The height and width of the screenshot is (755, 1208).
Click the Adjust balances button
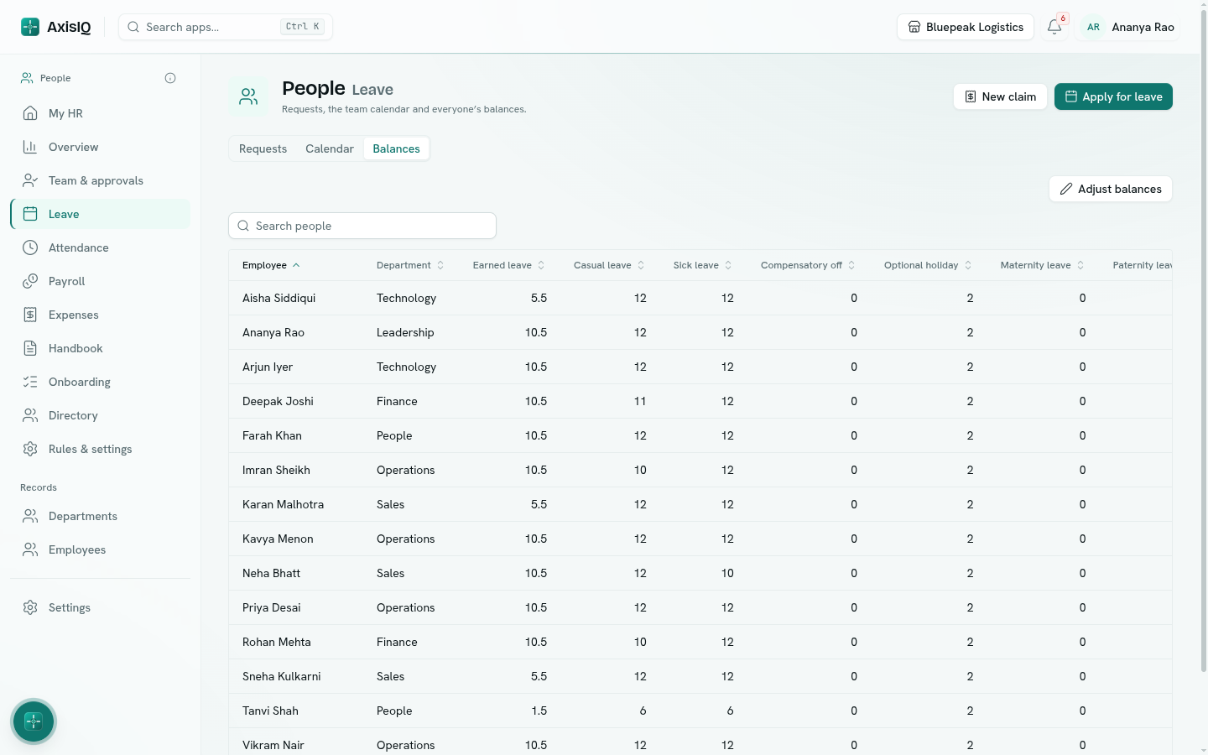(1111, 189)
